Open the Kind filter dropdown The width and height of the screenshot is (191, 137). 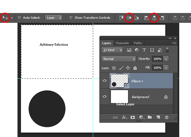tap(112, 50)
